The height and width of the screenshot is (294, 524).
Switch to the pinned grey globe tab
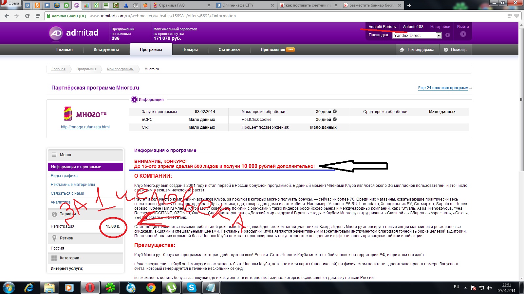click(136, 5)
